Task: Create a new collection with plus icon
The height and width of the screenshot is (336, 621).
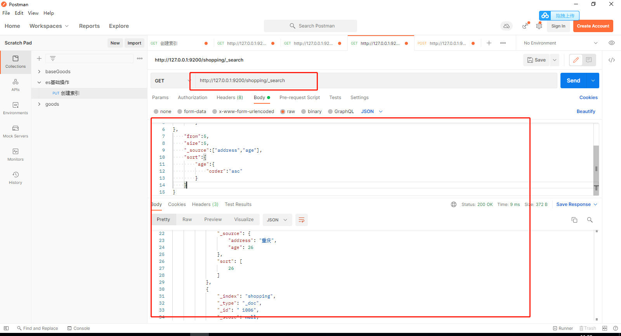Action: pyautogui.click(x=39, y=58)
